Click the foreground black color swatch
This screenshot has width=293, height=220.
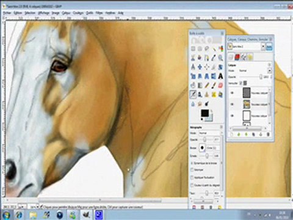pyautogui.click(x=204, y=113)
